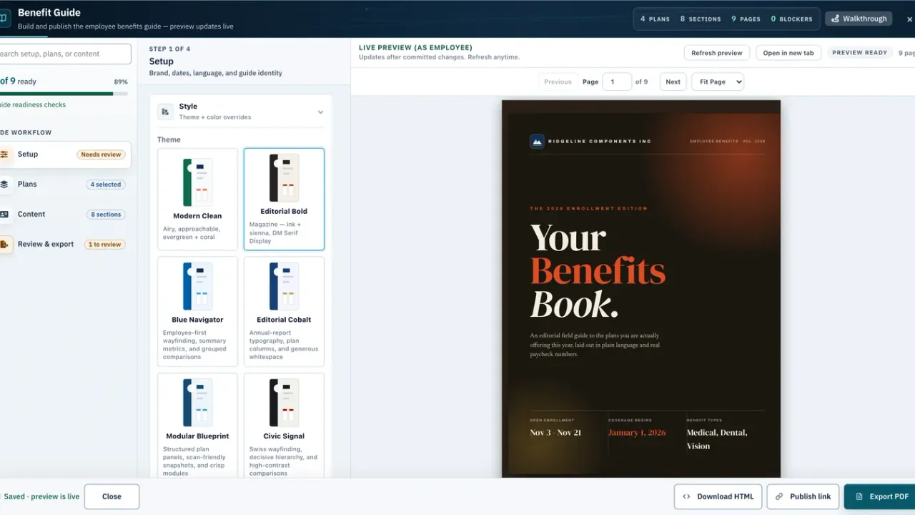Screen dimensions: 915x515
Task: Pick the Modular Blueprint theme
Action: pyautogui.click(x=197, y=426)
